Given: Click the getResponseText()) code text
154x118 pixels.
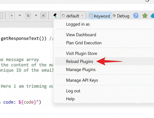Looking at the screenshot, I should coord(24,38).
